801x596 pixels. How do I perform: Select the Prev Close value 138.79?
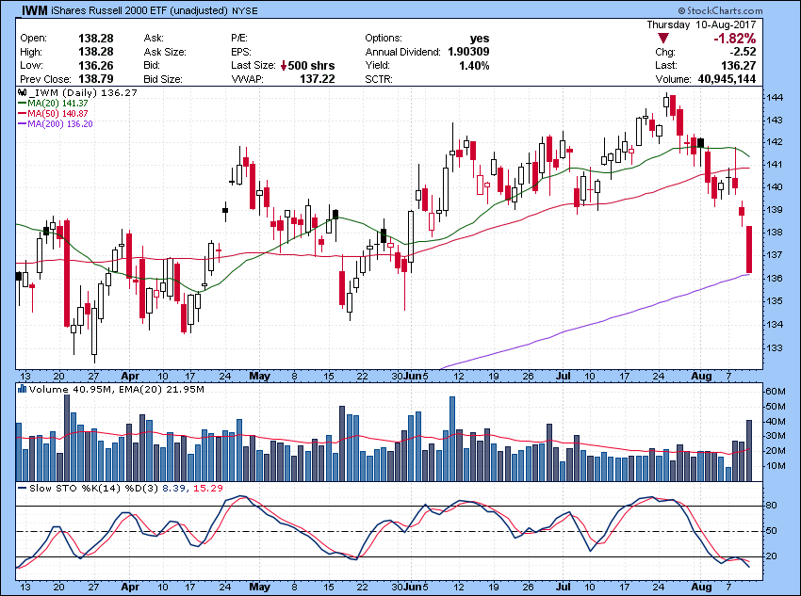click(x=95, y=79)
